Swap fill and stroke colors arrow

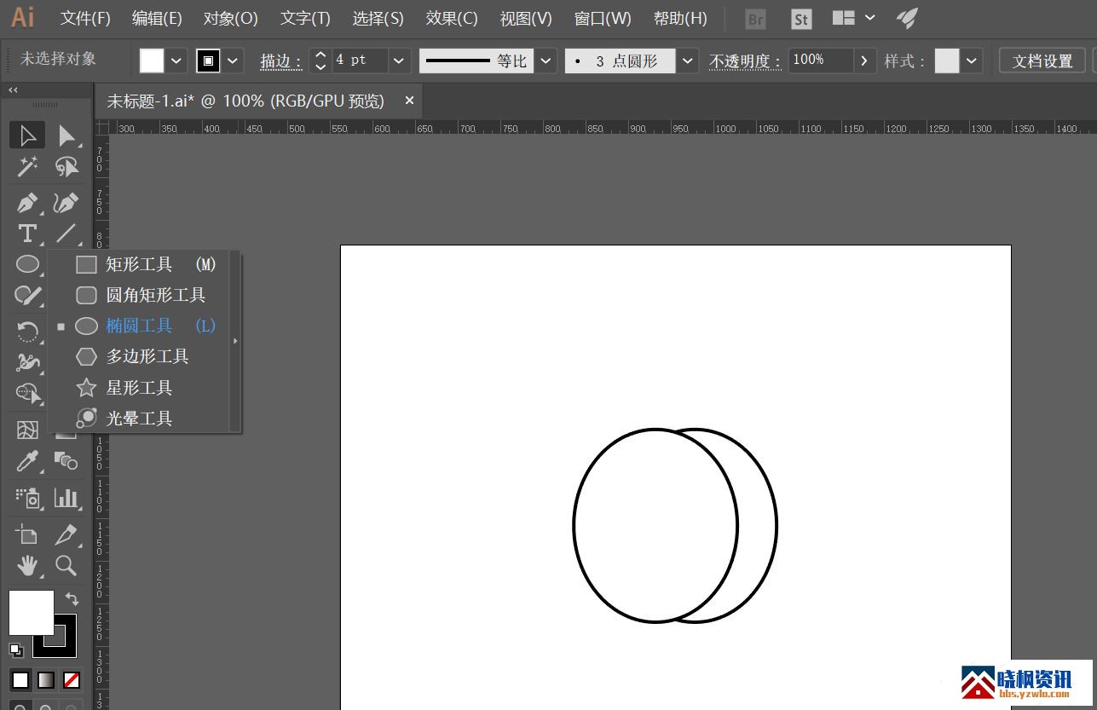(72, 600)
